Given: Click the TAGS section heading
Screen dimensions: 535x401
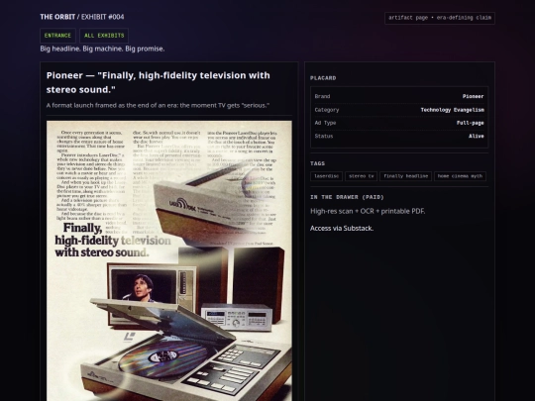Looking at the screenshot, I should coord(317,163).
